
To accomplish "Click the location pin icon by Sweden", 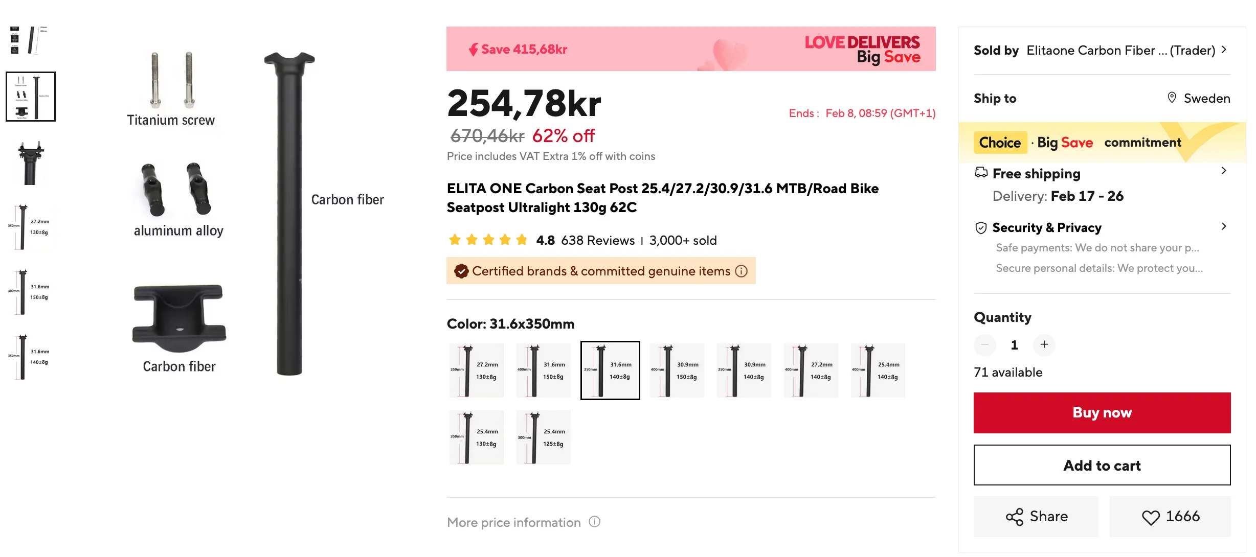I will [1172, 98].
